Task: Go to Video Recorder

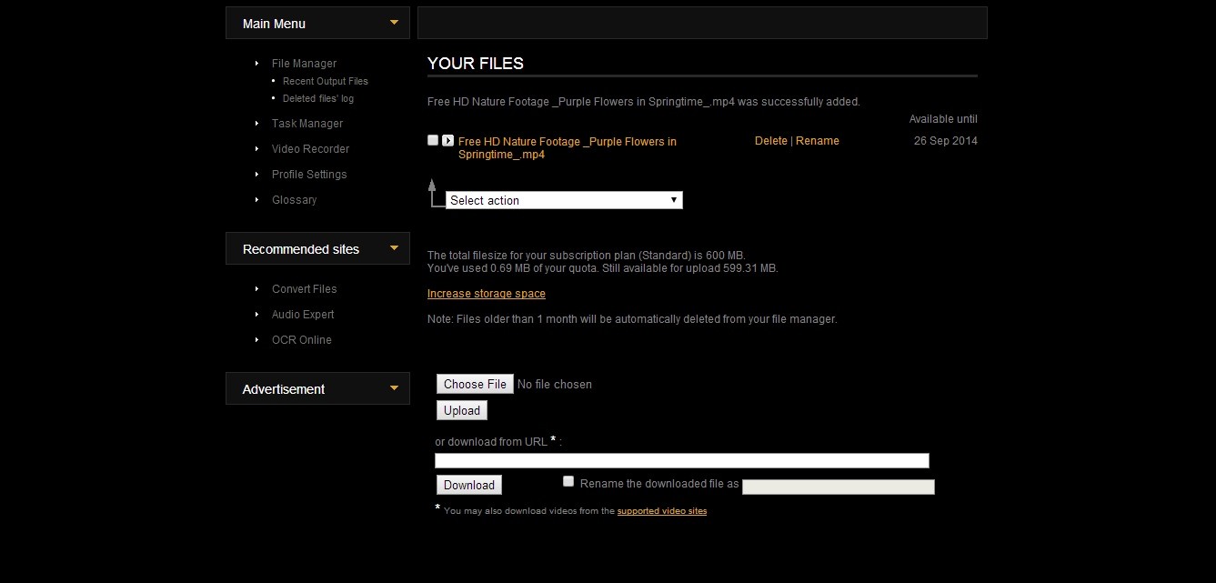Action: pyautogui.click(x=310, y=149)
